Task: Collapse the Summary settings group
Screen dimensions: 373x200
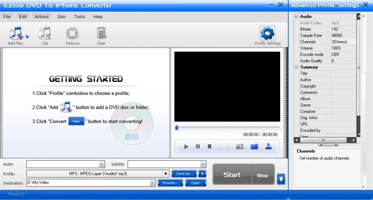Action: [296, 67]
